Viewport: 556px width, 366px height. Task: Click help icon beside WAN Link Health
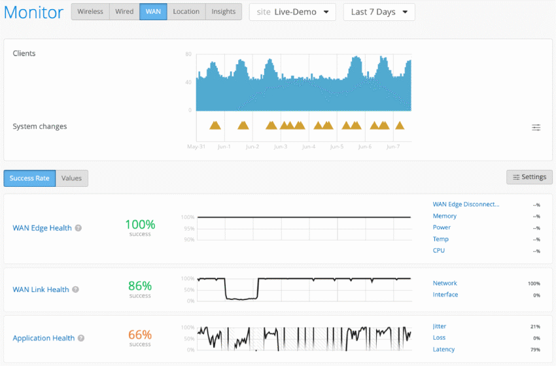(x=75, y=290)
